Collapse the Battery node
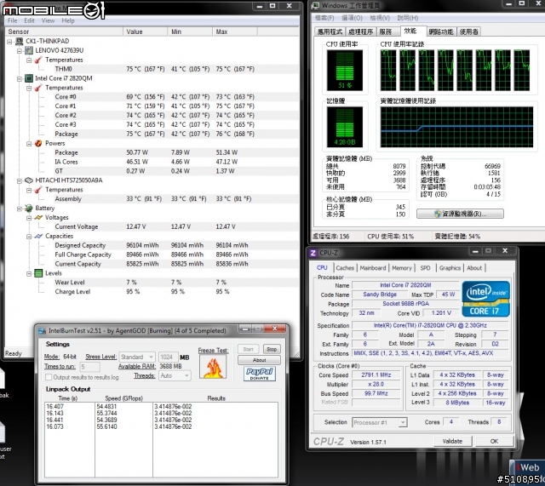The height and width of the screenshot is (486, 545). (x=20, y=209)
